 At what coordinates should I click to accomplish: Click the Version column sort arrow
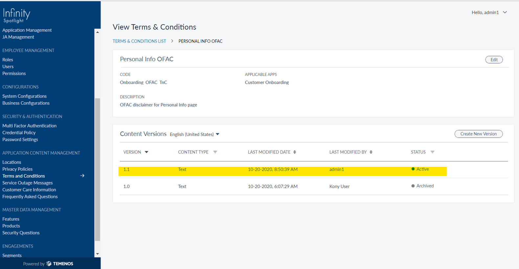[x=147, y=152]
